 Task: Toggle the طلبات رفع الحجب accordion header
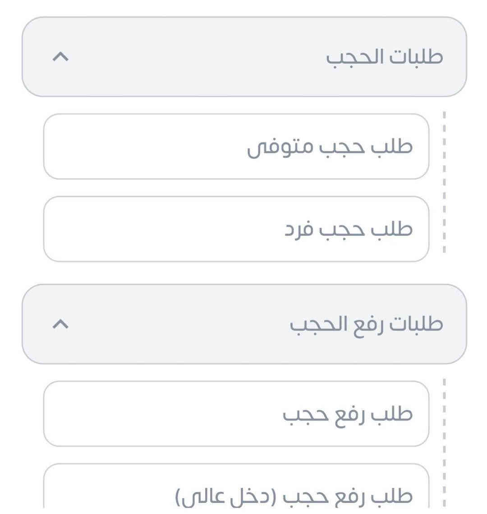coord(244,324)
